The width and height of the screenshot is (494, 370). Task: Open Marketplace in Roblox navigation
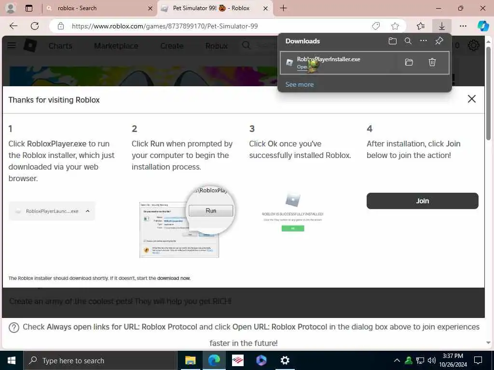(116, 46)
